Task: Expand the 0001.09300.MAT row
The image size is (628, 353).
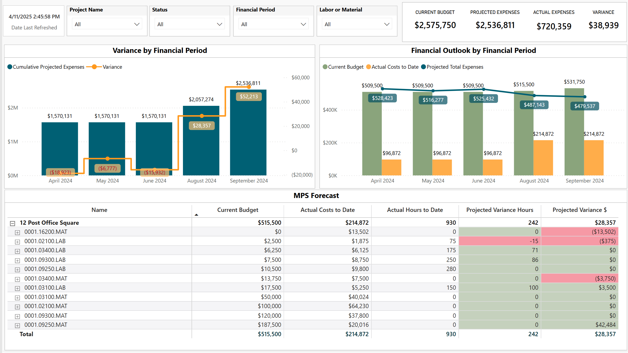Action: coord(17,316)
